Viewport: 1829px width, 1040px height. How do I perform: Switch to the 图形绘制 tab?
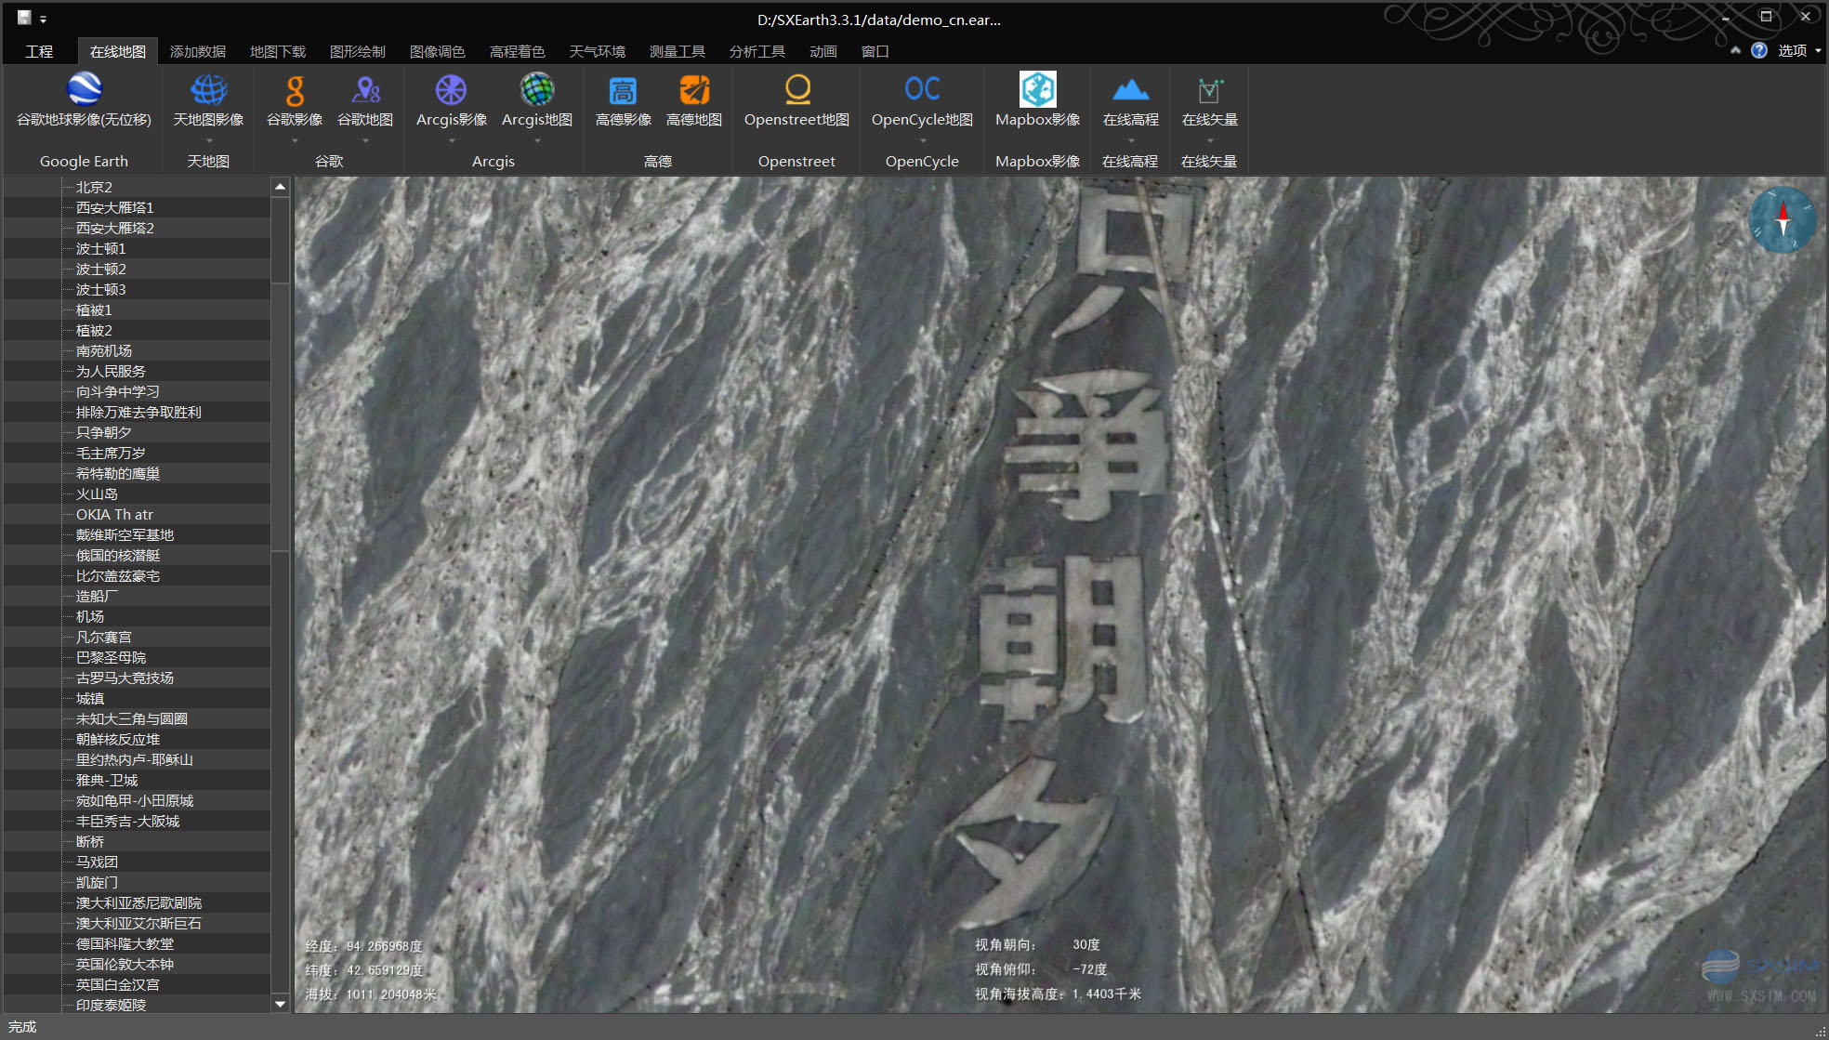click(x=358, y=51)
